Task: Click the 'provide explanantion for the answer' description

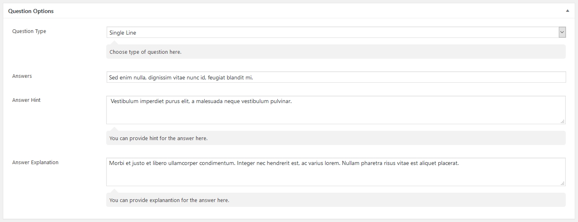Action: click(x=169, y=200)
